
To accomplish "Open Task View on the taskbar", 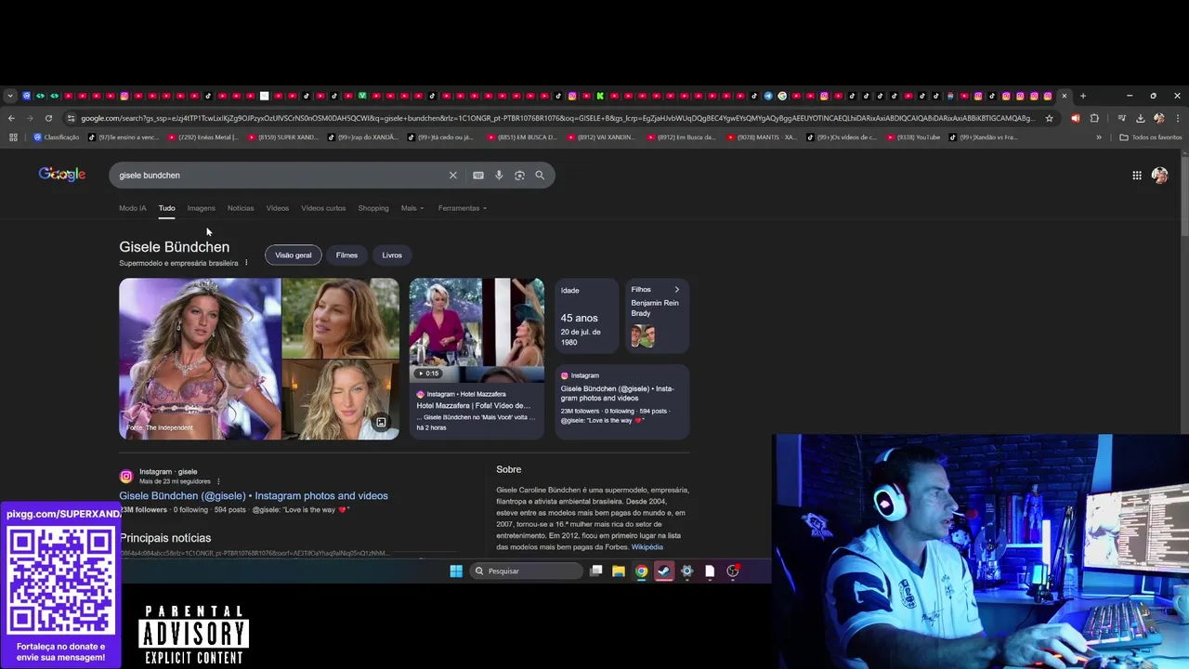I will pos(596,571).
